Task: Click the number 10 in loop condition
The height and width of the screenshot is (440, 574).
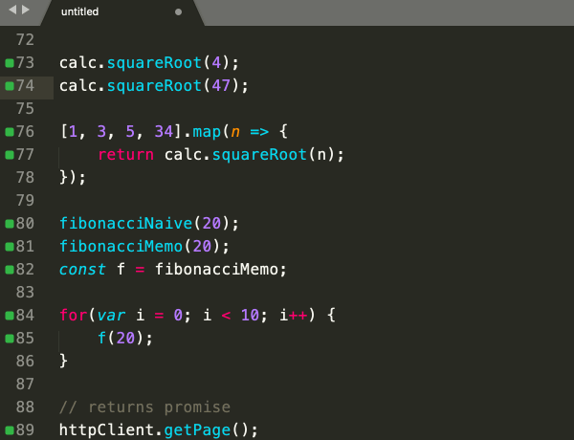Action: point(250,316)
